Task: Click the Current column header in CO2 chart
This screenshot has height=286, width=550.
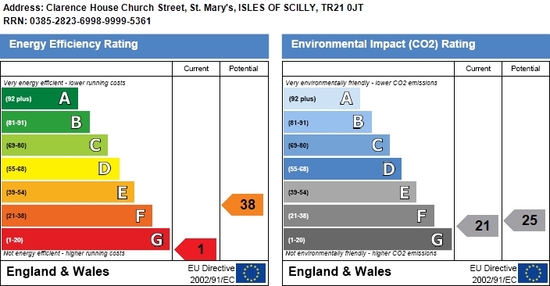Action: point(478,69)
